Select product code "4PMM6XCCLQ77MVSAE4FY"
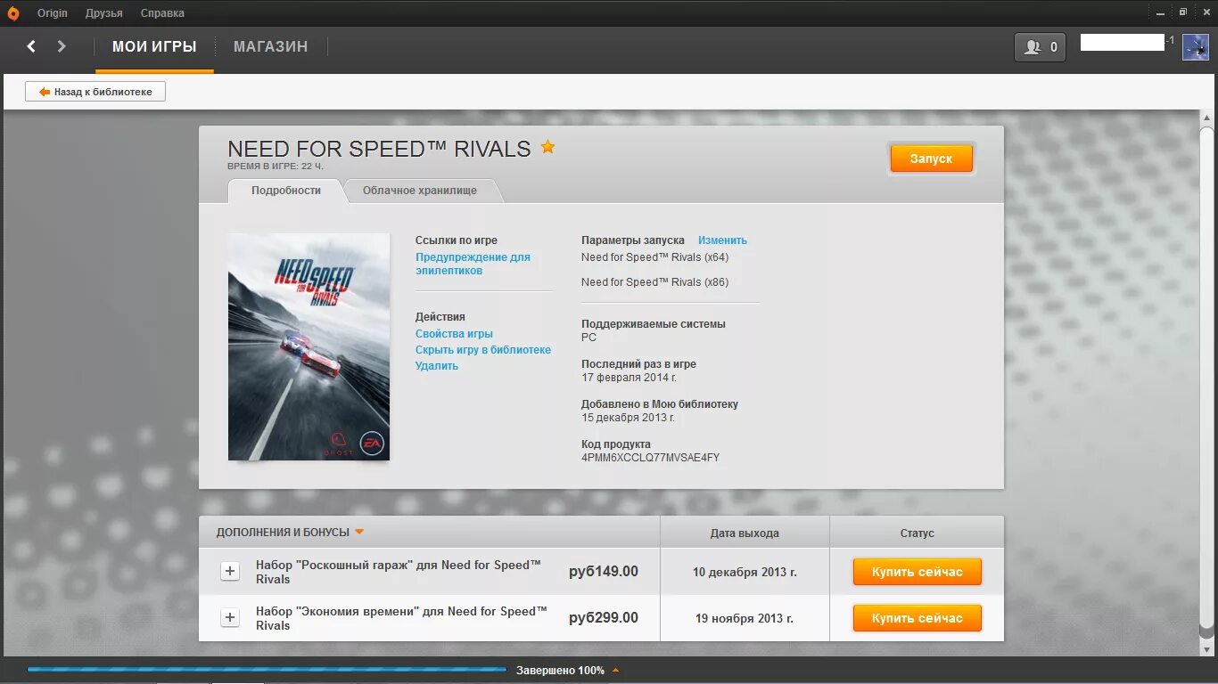 click(650, 458)
